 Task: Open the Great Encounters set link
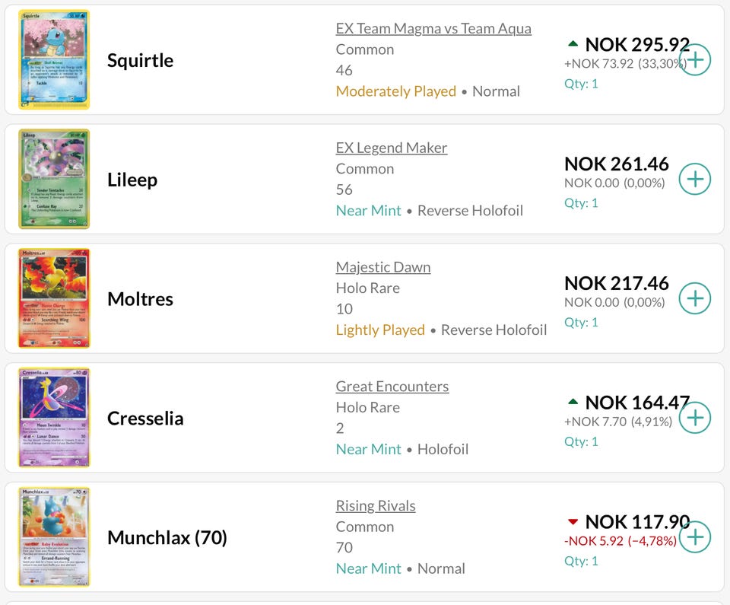(392, 387)
